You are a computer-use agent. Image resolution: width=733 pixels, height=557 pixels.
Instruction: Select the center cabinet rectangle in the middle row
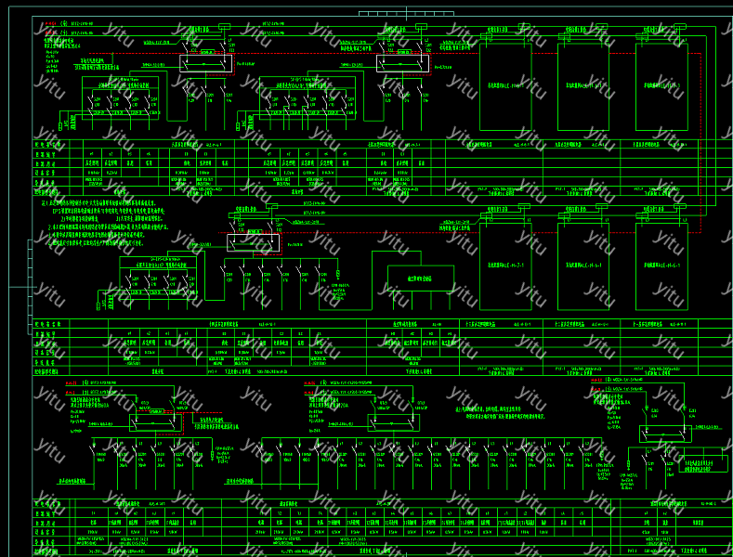tap(583, 266)
